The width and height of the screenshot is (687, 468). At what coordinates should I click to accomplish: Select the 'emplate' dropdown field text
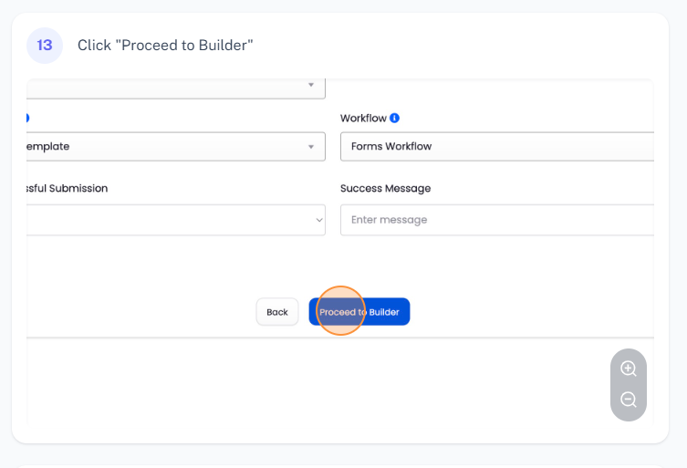49,146
